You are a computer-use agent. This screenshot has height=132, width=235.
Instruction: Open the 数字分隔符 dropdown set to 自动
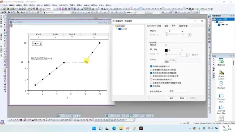[x=179, y=91]
